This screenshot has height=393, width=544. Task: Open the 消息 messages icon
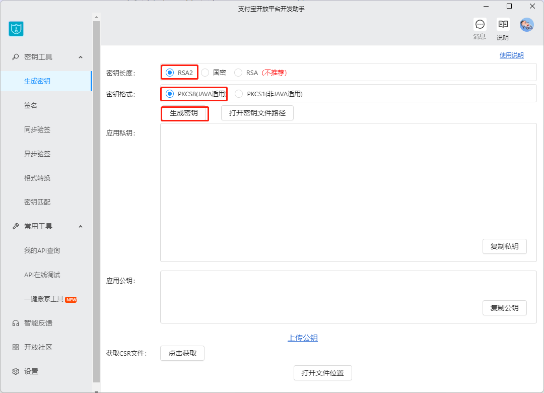point(480,24)
